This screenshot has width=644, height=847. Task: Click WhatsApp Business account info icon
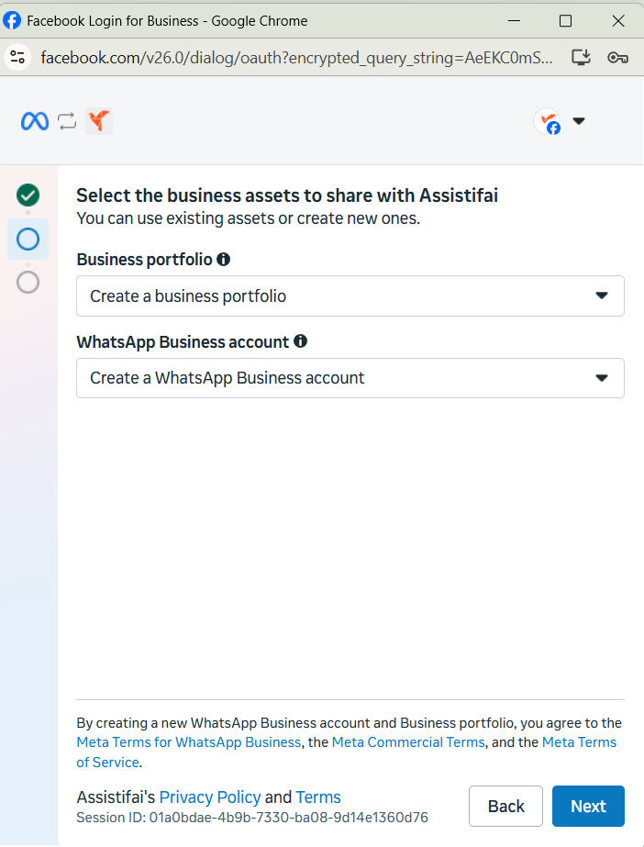[x=300, y=341]
